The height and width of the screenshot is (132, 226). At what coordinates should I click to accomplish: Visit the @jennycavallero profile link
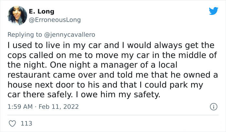pyautogui.click(x=69, y=35)
